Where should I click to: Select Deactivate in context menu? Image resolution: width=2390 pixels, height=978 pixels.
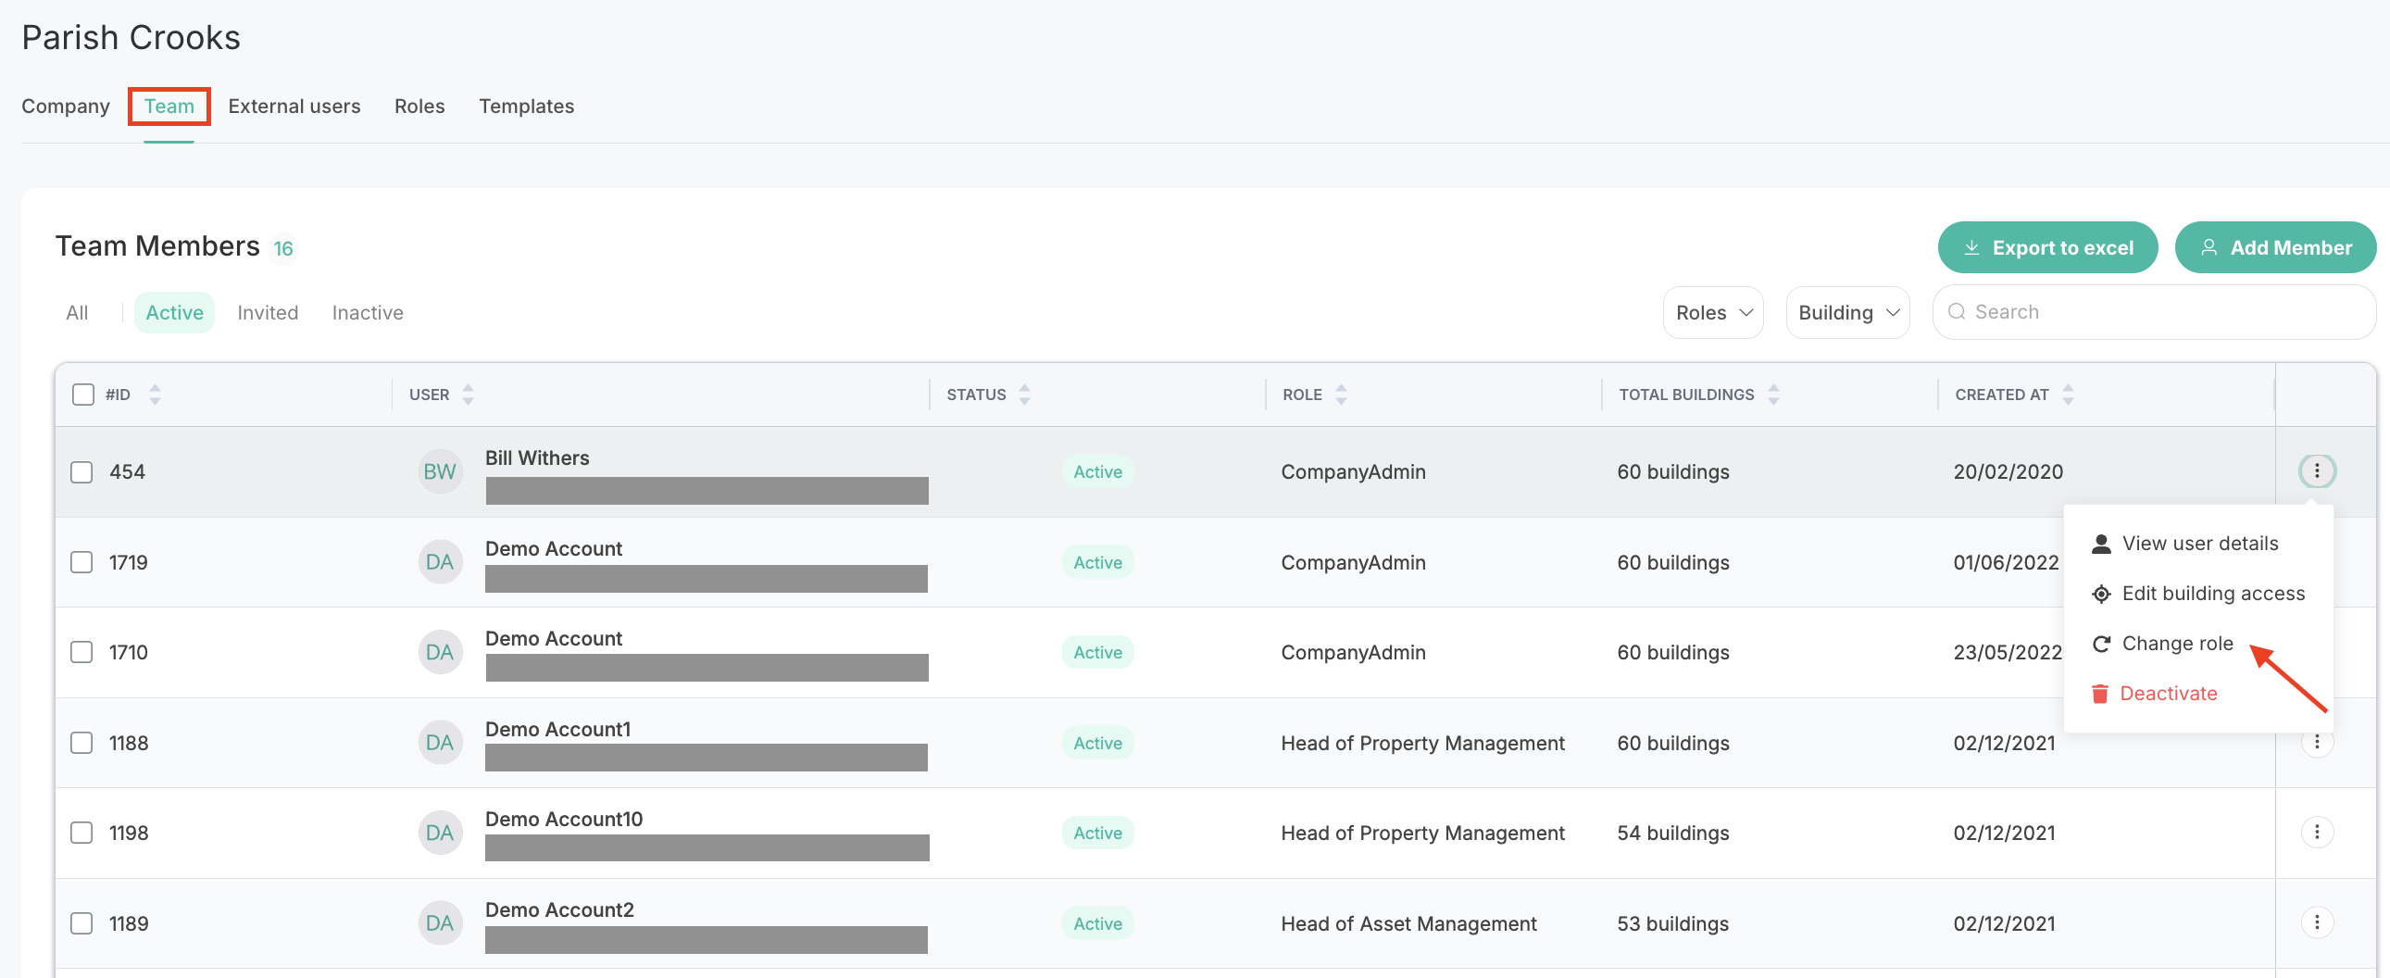click(x=2155, y=694)
